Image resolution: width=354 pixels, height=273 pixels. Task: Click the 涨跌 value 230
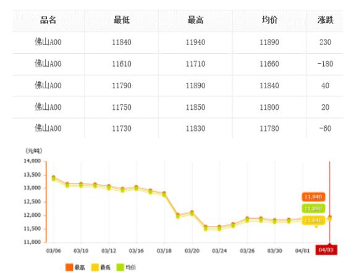[326, 42]
